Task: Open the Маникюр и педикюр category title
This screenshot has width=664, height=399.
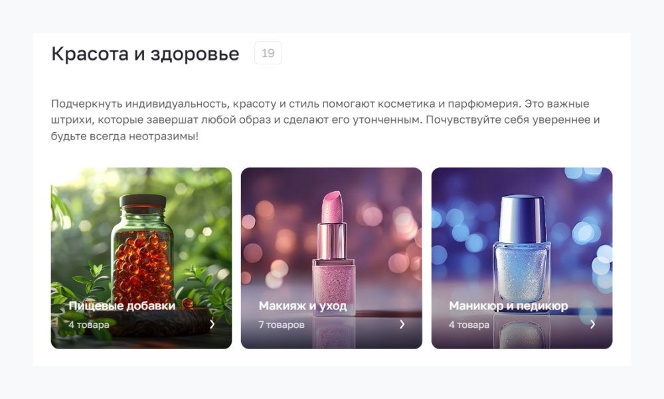Action: tap(509, 306)
